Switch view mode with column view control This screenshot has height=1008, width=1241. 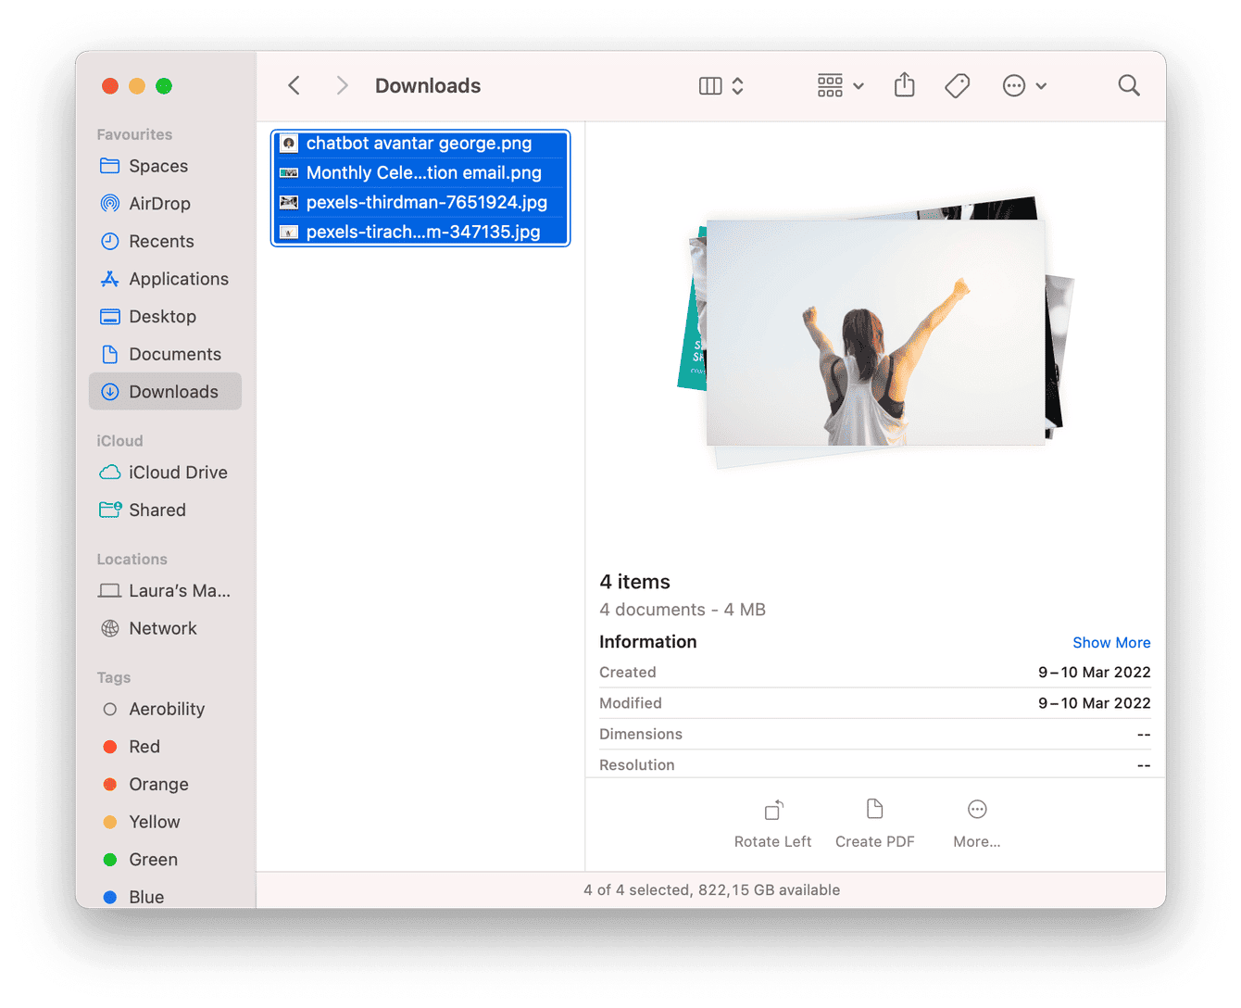pos(710,86)
